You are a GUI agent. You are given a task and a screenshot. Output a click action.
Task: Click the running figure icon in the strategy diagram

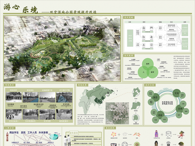point(152,37)
